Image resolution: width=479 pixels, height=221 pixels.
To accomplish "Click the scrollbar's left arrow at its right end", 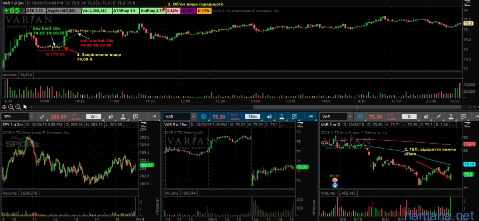I will click(x=470, y=107).
